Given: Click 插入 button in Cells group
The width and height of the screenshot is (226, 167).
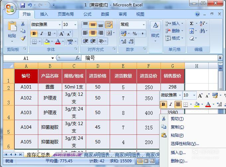Looking at the screenshot, I should click(174, 23).
